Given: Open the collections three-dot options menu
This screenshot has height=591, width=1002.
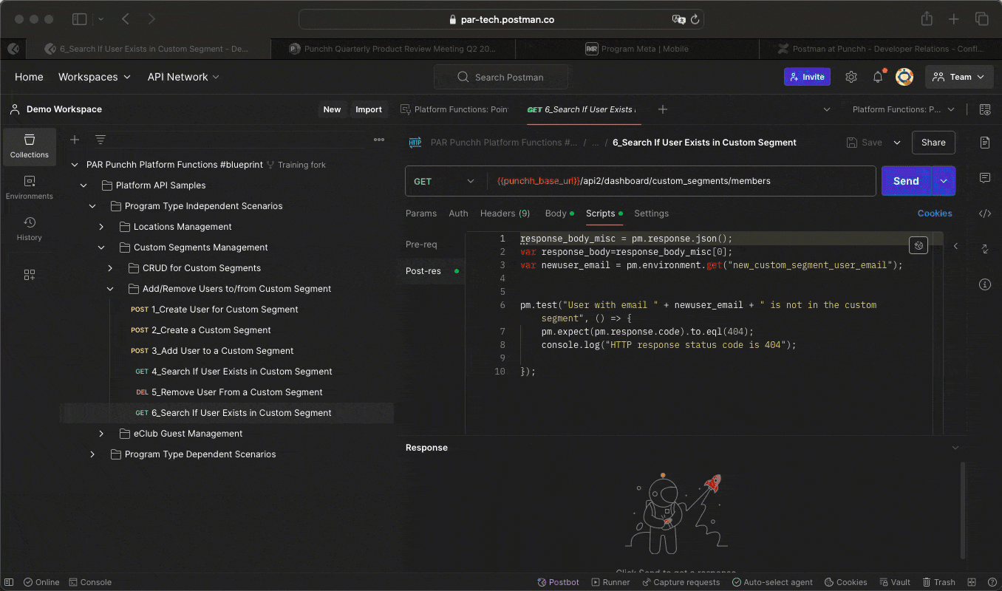Looking at the screenshot, I should (379, 140).
